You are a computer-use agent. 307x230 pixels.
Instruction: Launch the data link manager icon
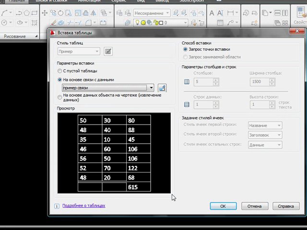162,88
